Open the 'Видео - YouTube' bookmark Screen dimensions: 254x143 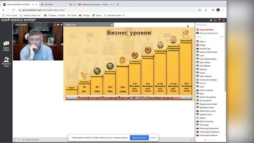point(55,15)
